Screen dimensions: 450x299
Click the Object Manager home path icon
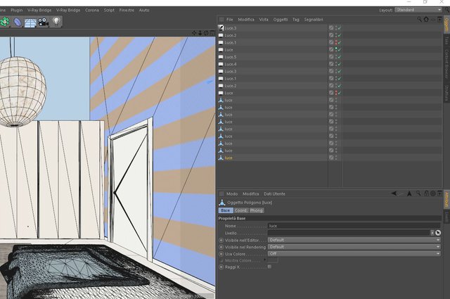click(x=426, y=19)
